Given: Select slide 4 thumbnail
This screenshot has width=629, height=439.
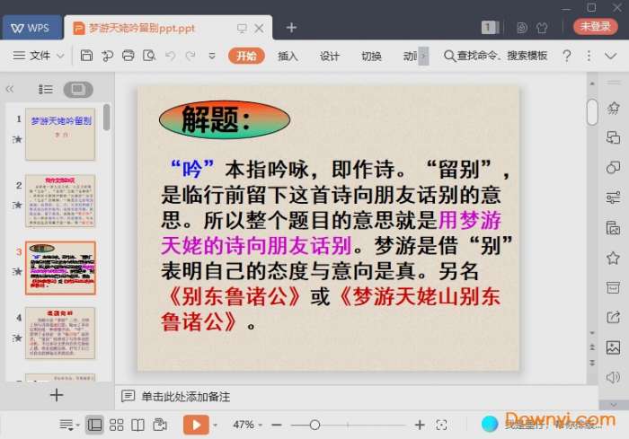Looking at the screenshot, I should 60,333.
